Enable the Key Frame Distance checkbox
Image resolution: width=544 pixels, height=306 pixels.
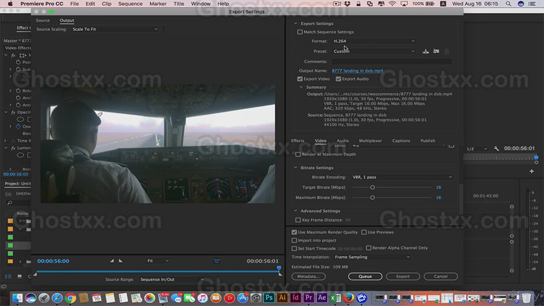(x=298, y=220)
